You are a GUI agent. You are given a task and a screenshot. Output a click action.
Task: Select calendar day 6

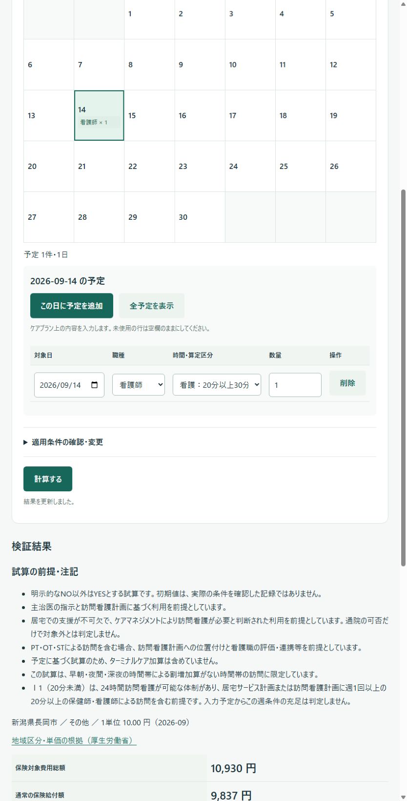click(49, 64)
